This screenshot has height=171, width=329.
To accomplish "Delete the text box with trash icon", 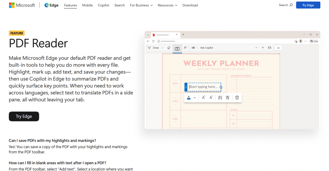I will pos(237,98).
